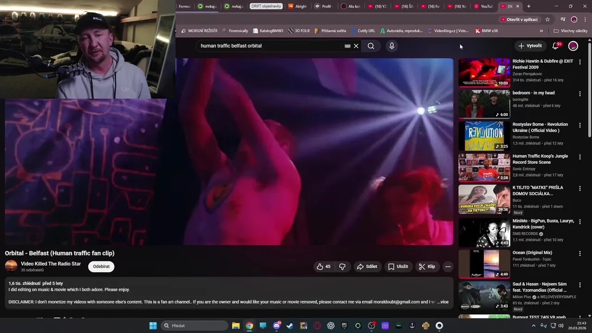Open BMW e36 bookmark
592x333 pixels.
tap(487, 31)
